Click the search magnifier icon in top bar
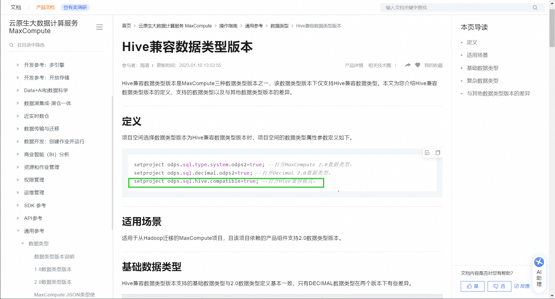The height and width of the screenshot is (299, 555). [535, 8]
